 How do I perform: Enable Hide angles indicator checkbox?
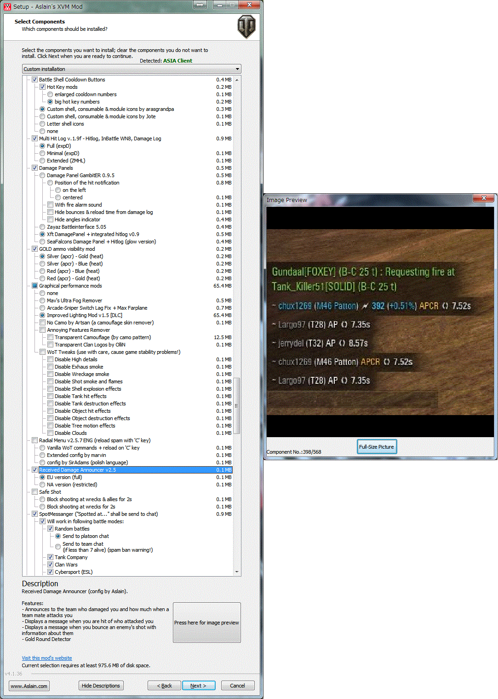pyautogui.click(x=50, y=220)
